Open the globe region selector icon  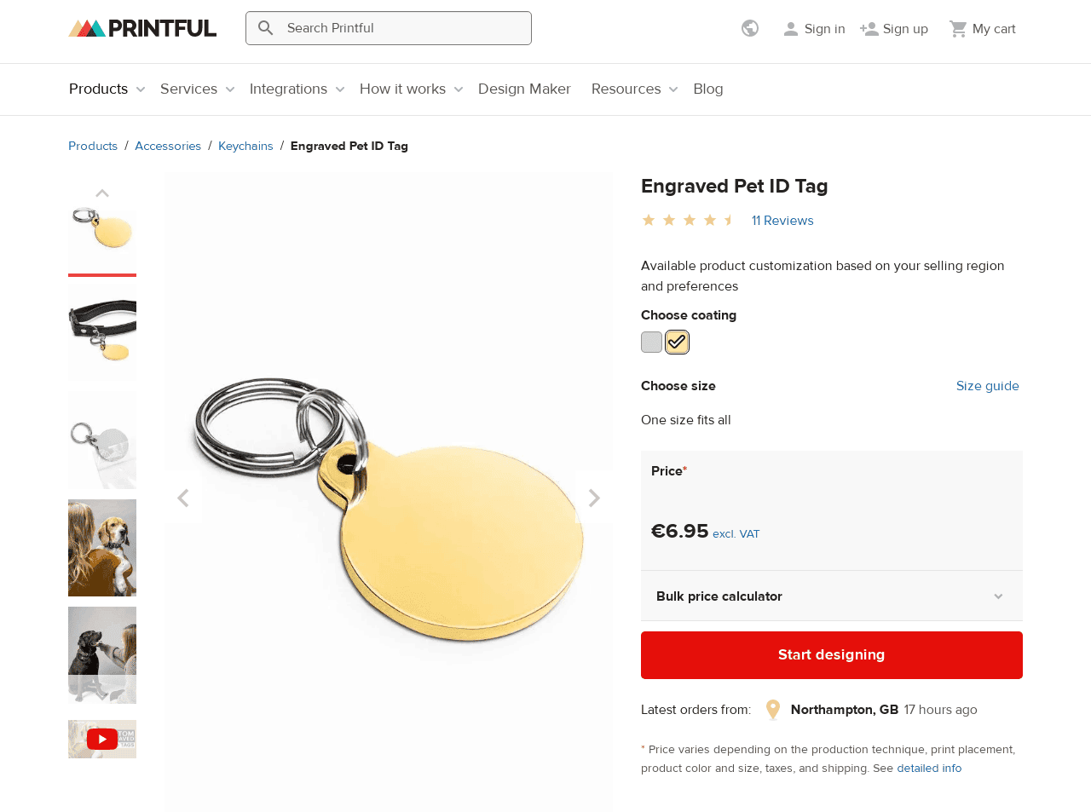[x=748, y=27]
